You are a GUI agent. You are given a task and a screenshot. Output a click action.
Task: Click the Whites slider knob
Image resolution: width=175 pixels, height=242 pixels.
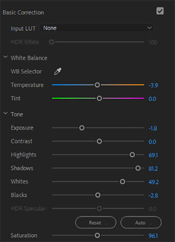coord(122,181)
